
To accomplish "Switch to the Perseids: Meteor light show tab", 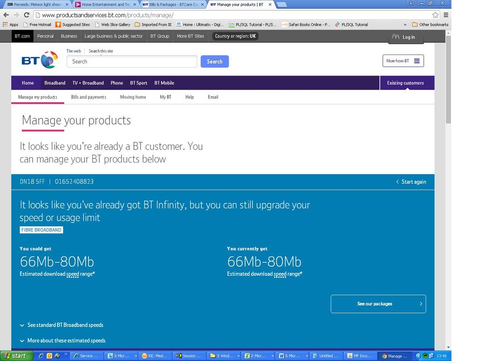I will click(x=37, y=4).
